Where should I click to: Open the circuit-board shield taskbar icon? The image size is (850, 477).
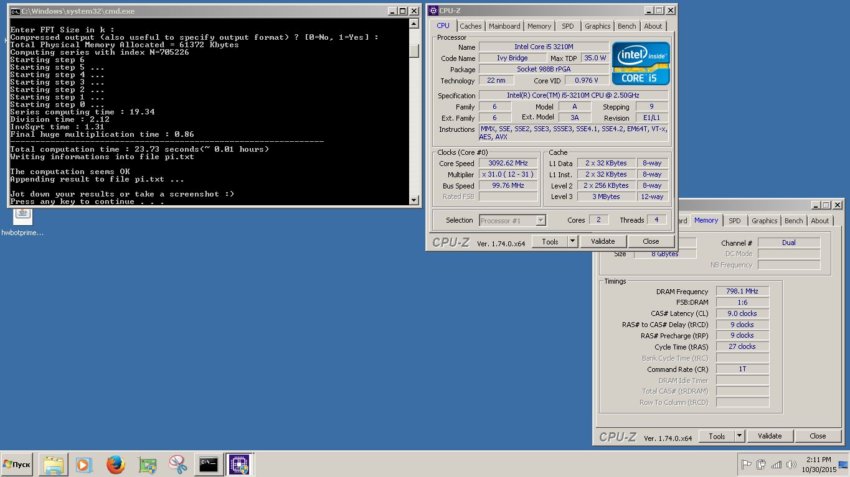[x=147, y=465]
